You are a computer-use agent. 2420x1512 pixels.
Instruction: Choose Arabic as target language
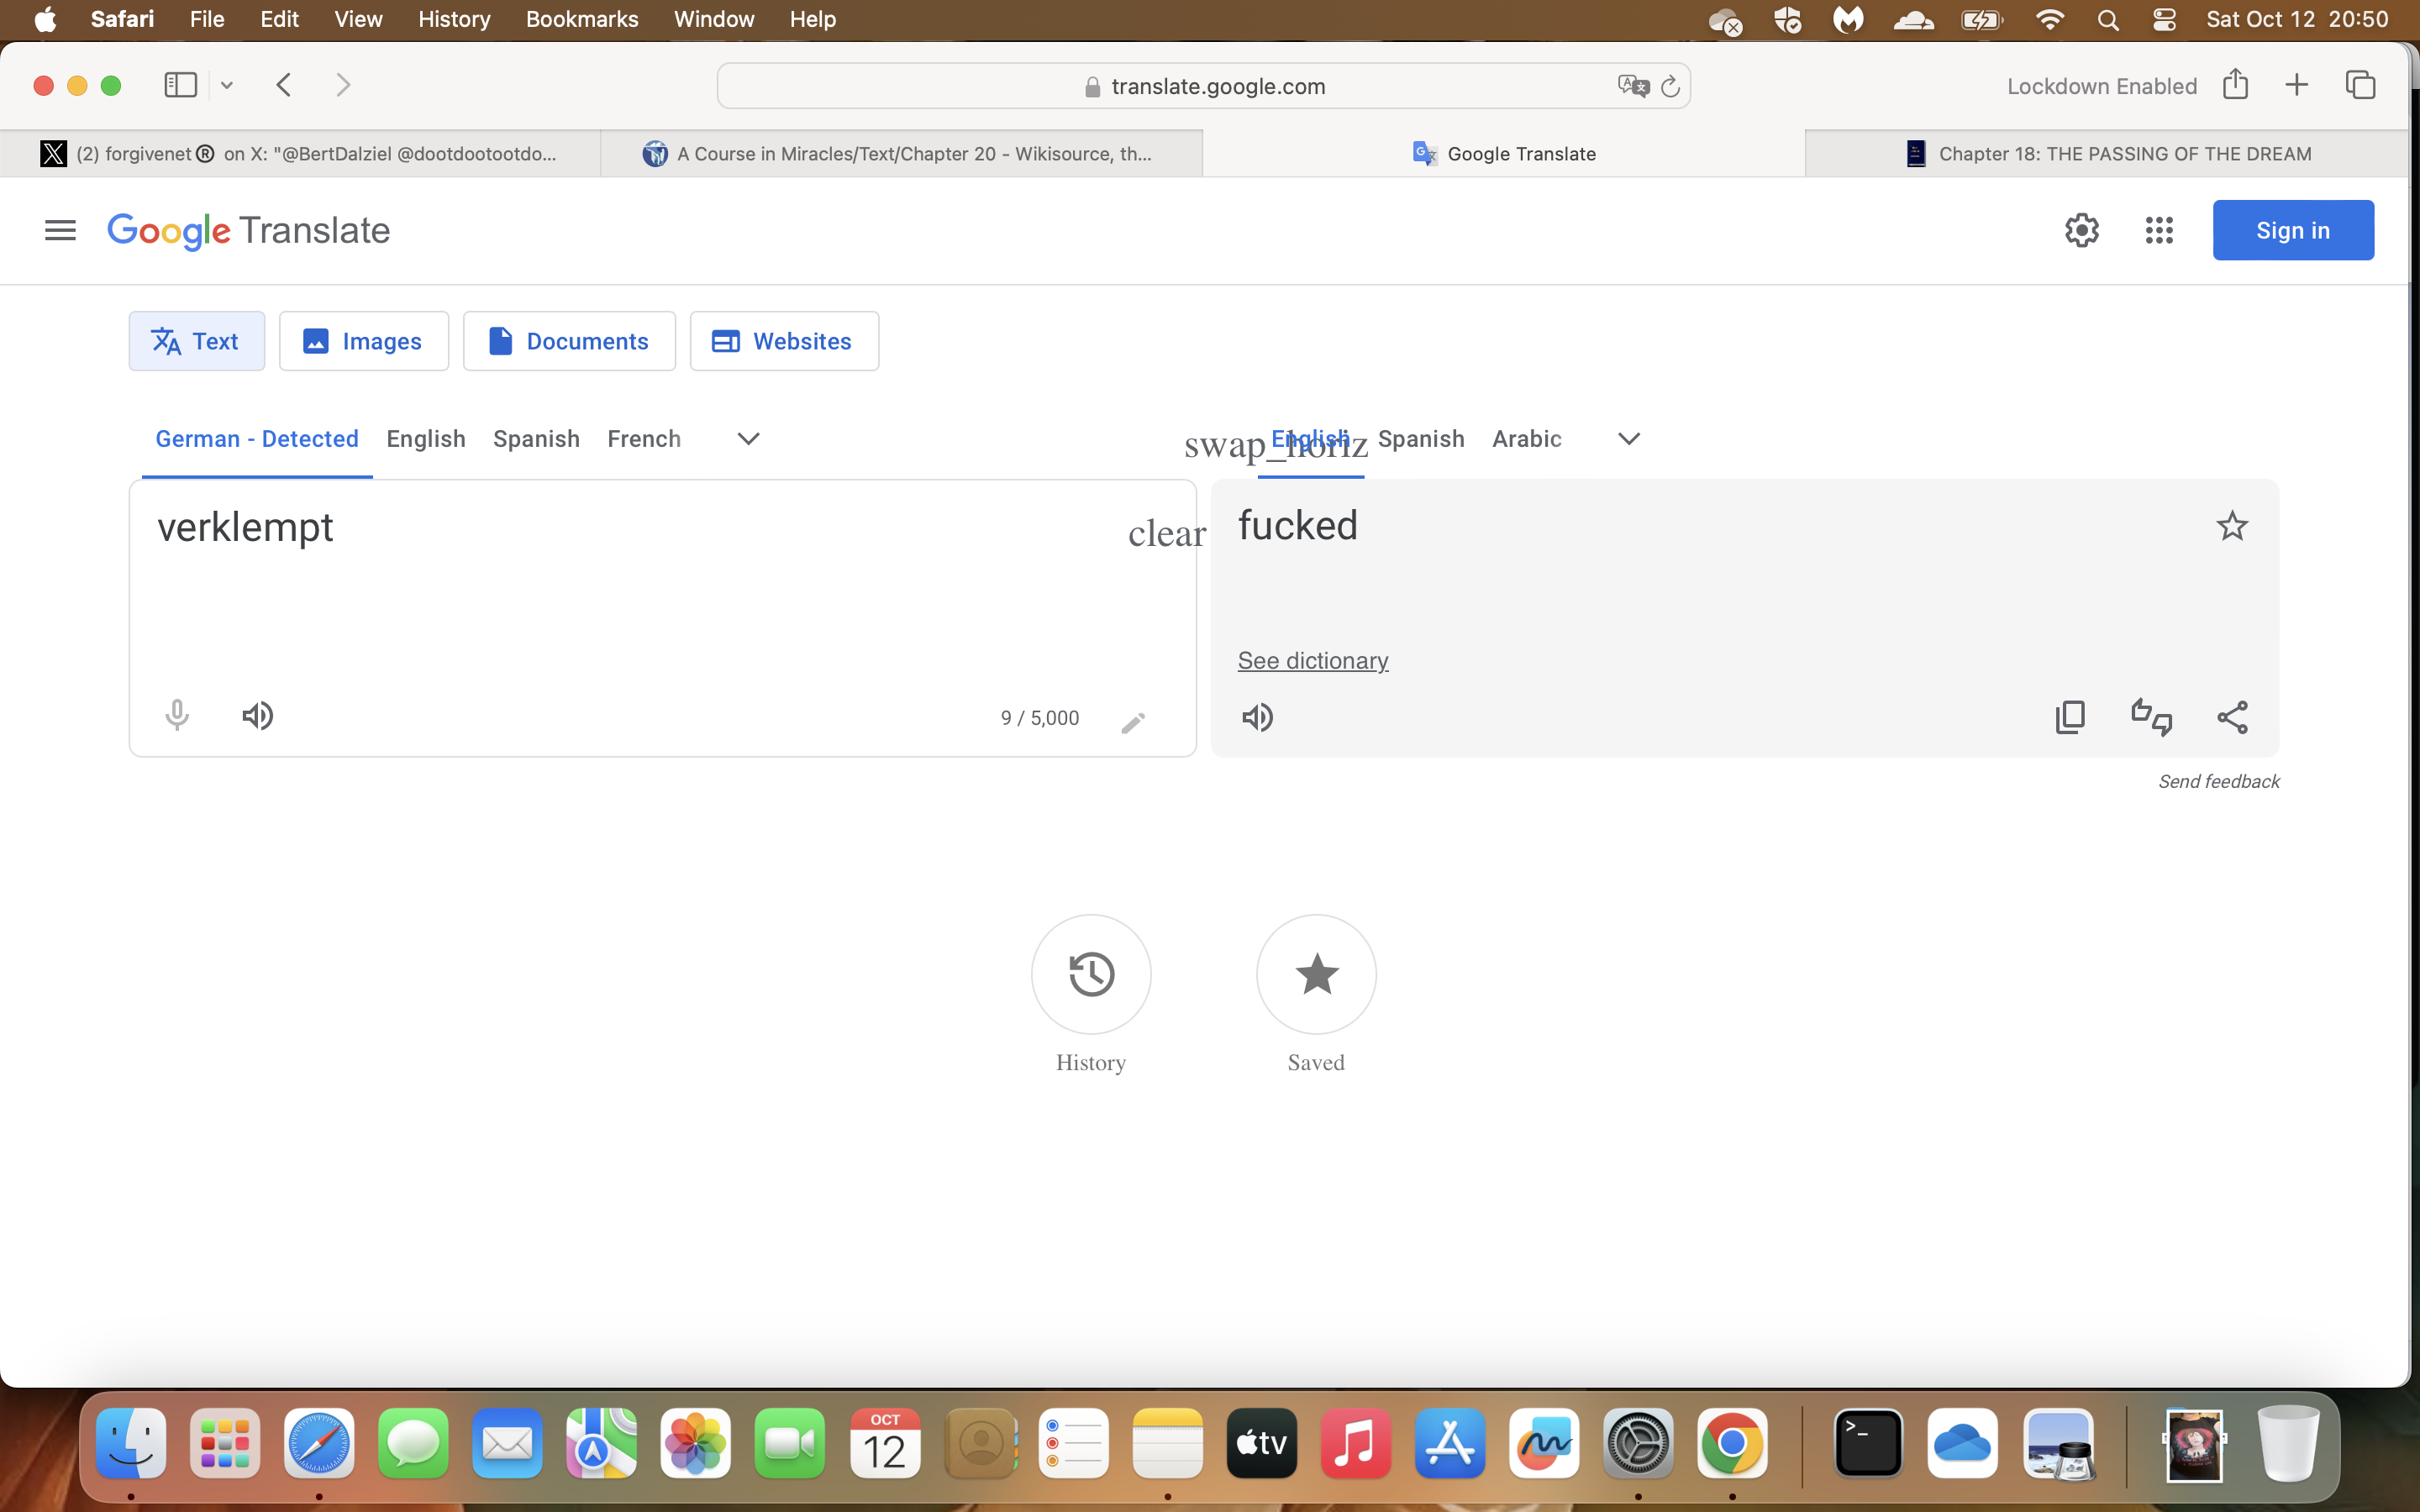[1526, 439]
